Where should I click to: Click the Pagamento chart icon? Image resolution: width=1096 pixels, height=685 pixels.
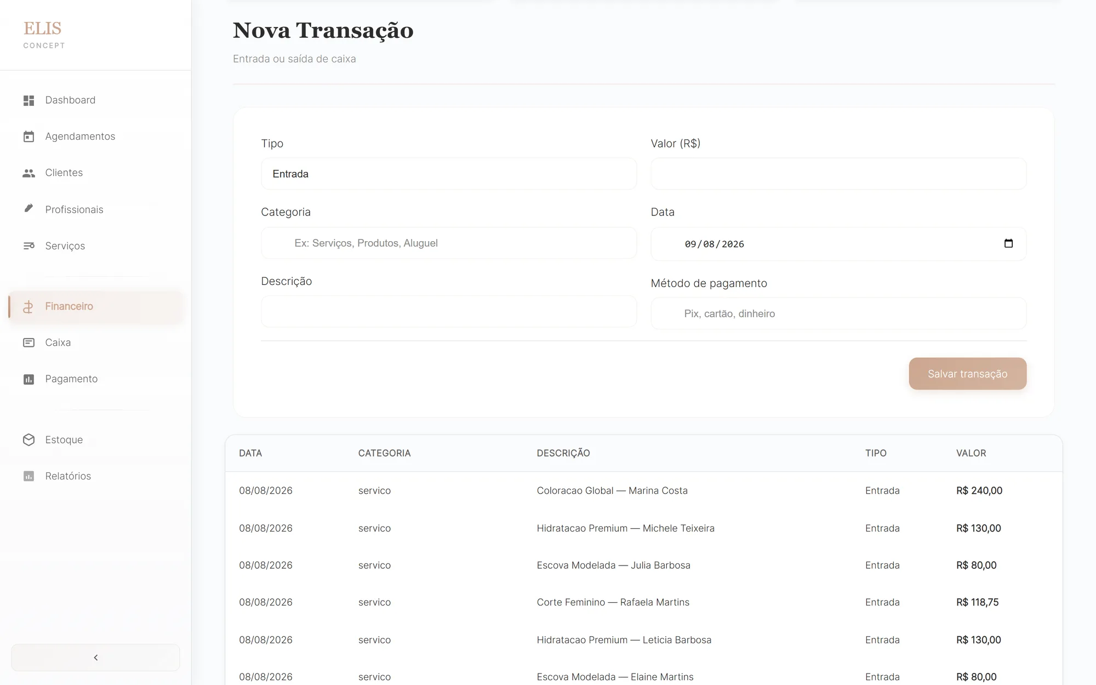pos(29,379)
